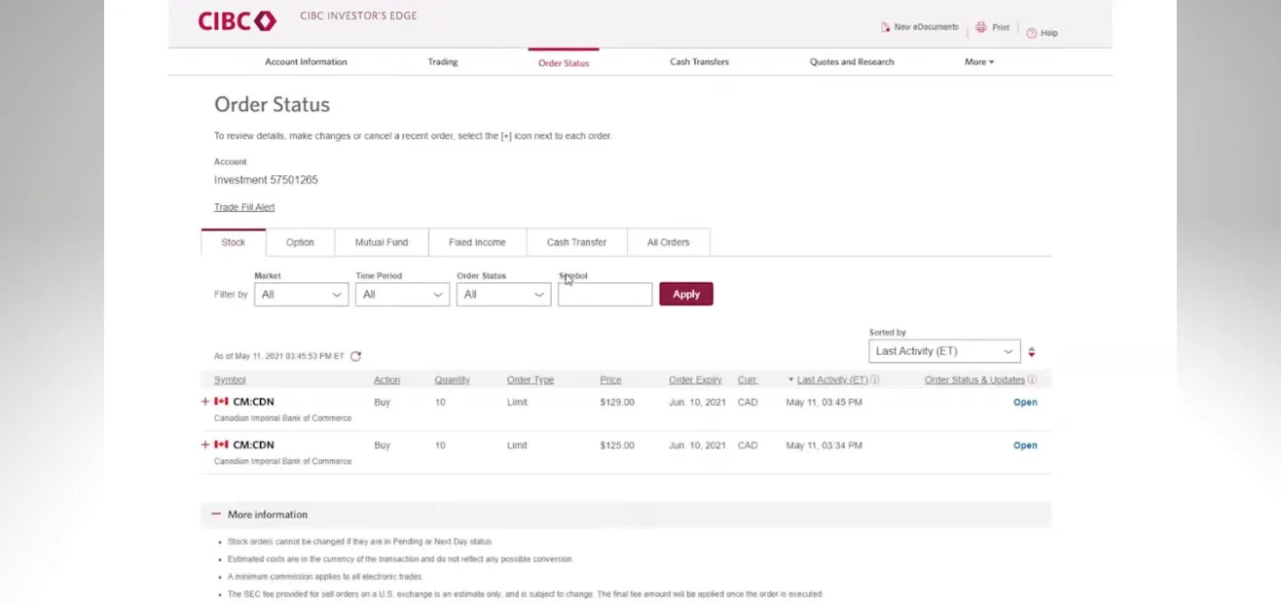Click info icon next to Order Status & Updates
Screen dimensions: 1281x603
pyautogui.click(x=1032, y=380)
